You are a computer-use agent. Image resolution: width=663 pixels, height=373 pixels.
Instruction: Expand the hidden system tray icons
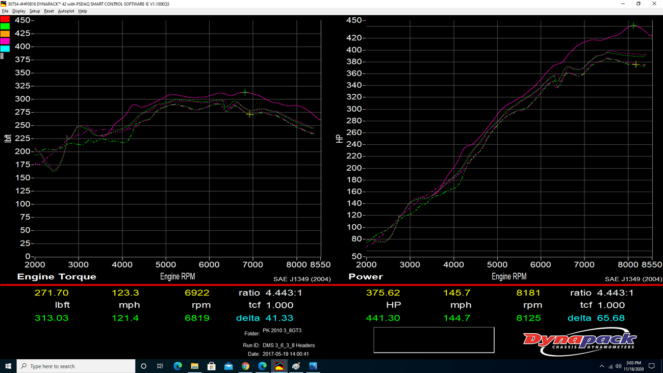602,366
